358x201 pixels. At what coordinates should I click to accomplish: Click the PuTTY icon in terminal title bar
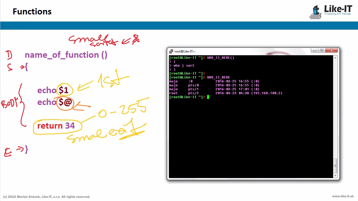pyautogui.click(x=171, y=51)
